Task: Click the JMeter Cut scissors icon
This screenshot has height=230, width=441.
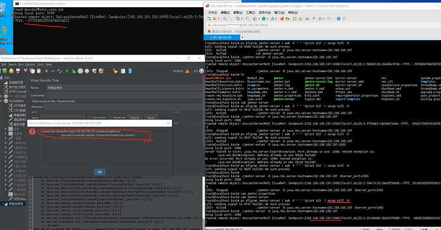Action: pyautogui.click(x=25, y=71)
